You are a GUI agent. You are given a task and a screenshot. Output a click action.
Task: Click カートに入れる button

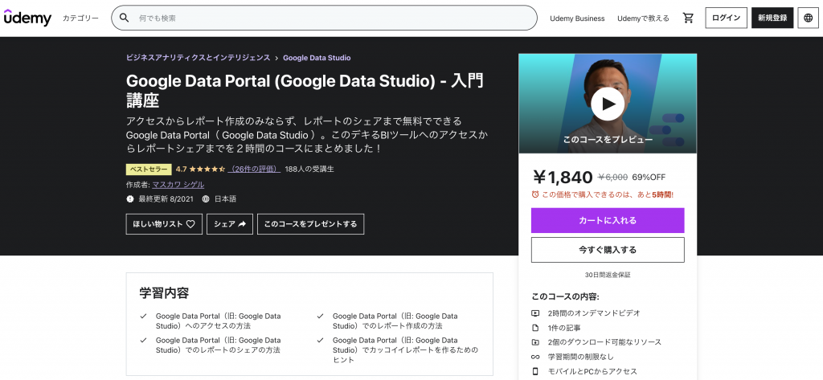pos(608,220)
